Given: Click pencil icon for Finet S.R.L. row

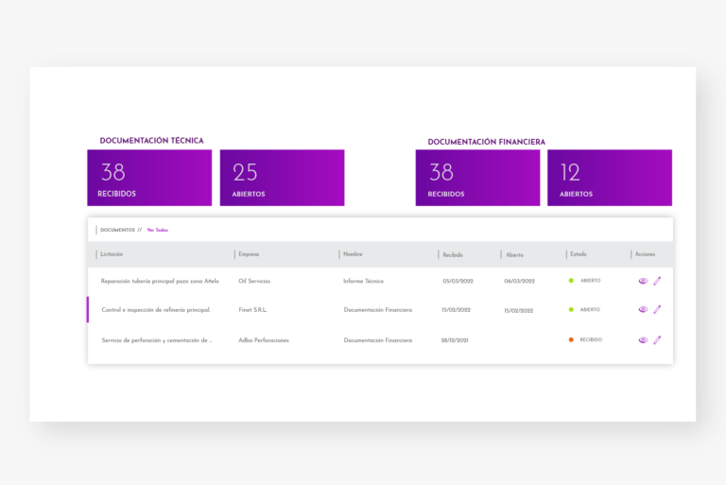Looking at the screenshot, I should tap(657, 309).
